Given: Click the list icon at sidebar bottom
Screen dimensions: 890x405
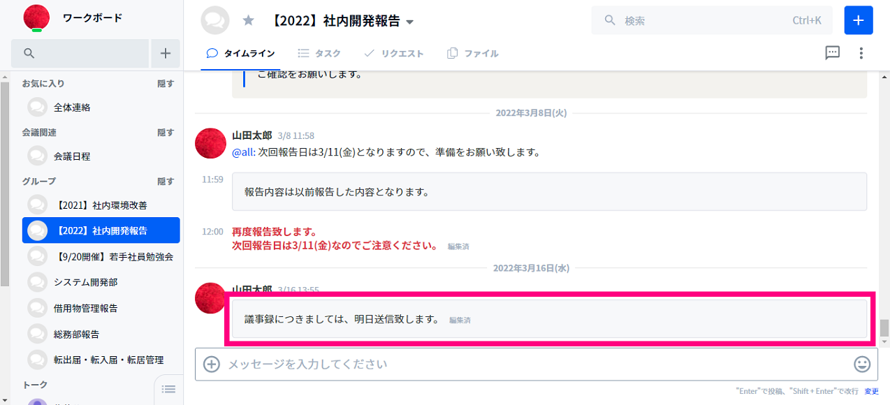Looking at the screenshot, I should (x=168, y=389).
